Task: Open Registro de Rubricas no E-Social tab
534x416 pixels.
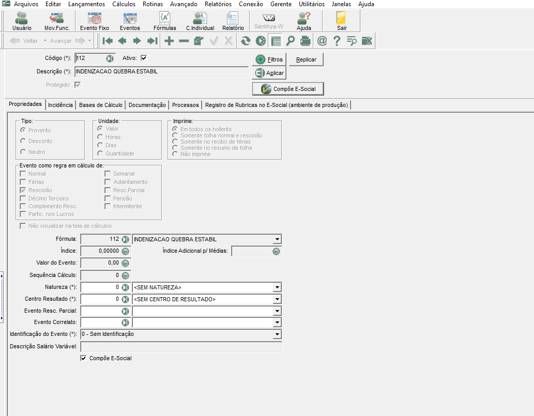Action: [x=276, y=105]
